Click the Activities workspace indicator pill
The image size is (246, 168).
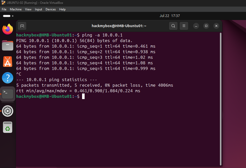pyautogui.click(x=7, y=16)
